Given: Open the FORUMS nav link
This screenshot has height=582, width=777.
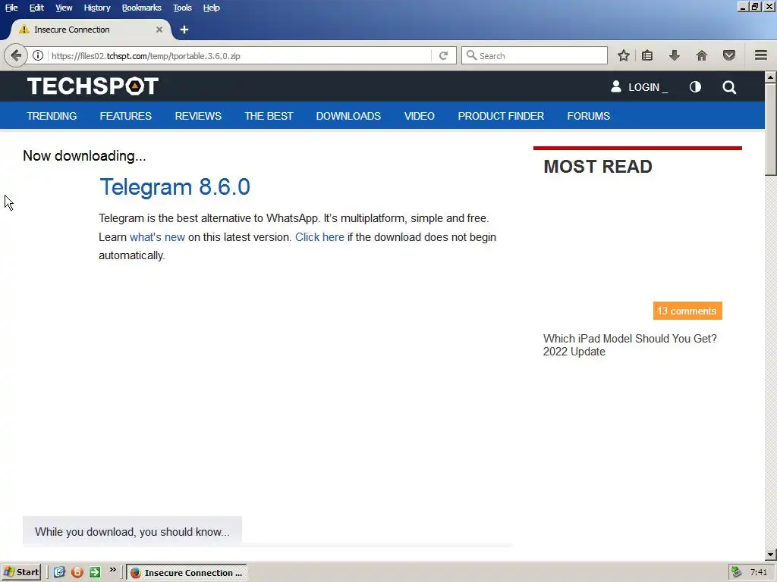Looking at the screenshot, I should pyautogui.click(x=589, y=116).
